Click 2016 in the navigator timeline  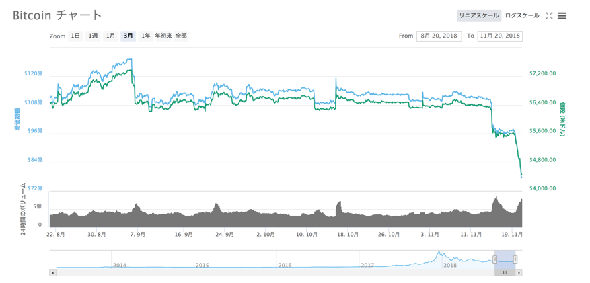pos(285,265)
